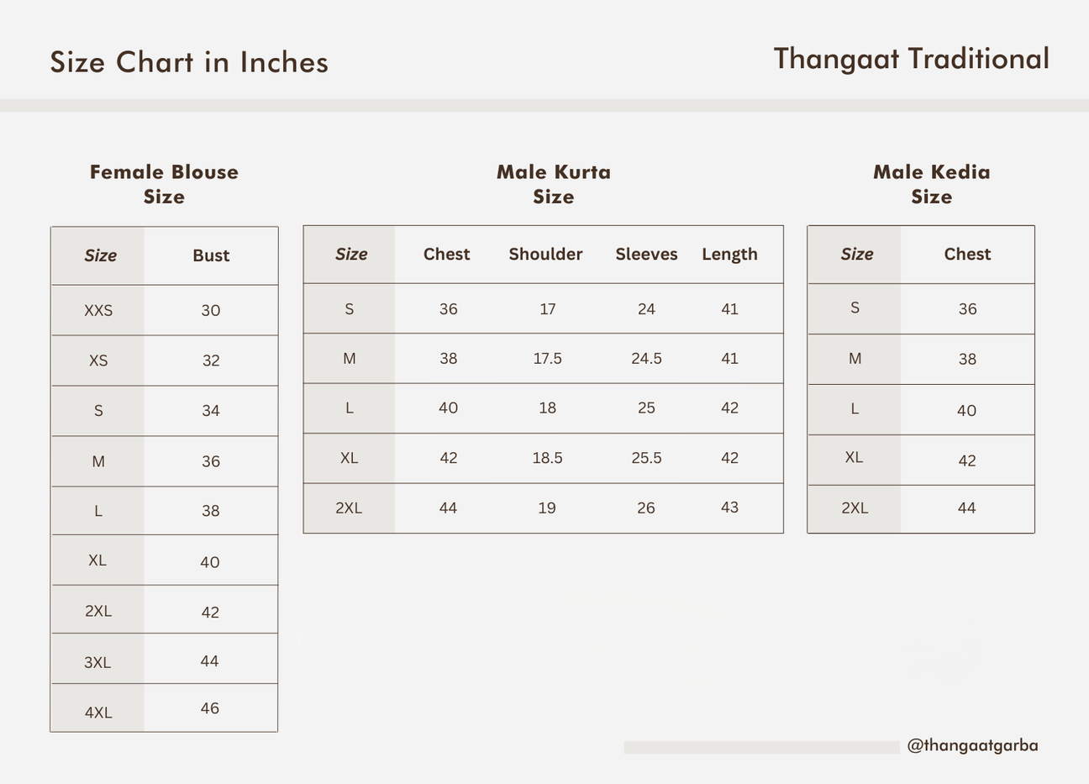Select the length value 43

[729, 508]
